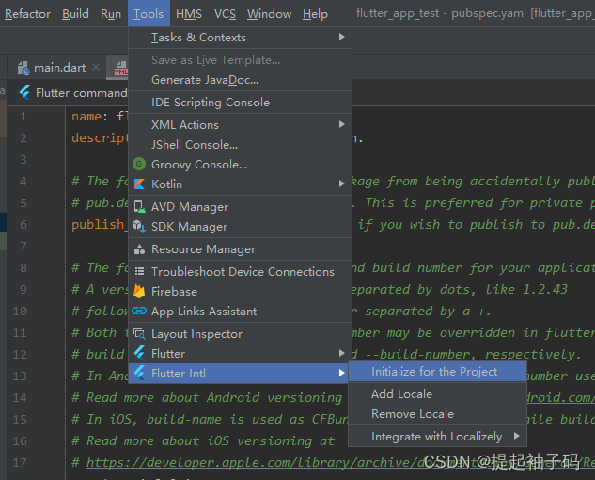Image resolution: width=595 pixels, height=480 pixels.
Task: Open App Links Assistant entry
Action: coord(241,312)
